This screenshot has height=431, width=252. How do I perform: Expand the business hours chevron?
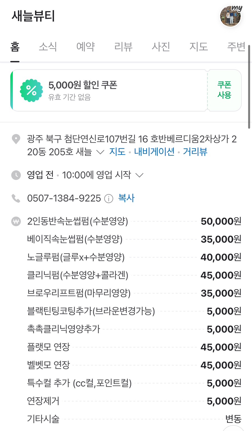click(139, 175)
